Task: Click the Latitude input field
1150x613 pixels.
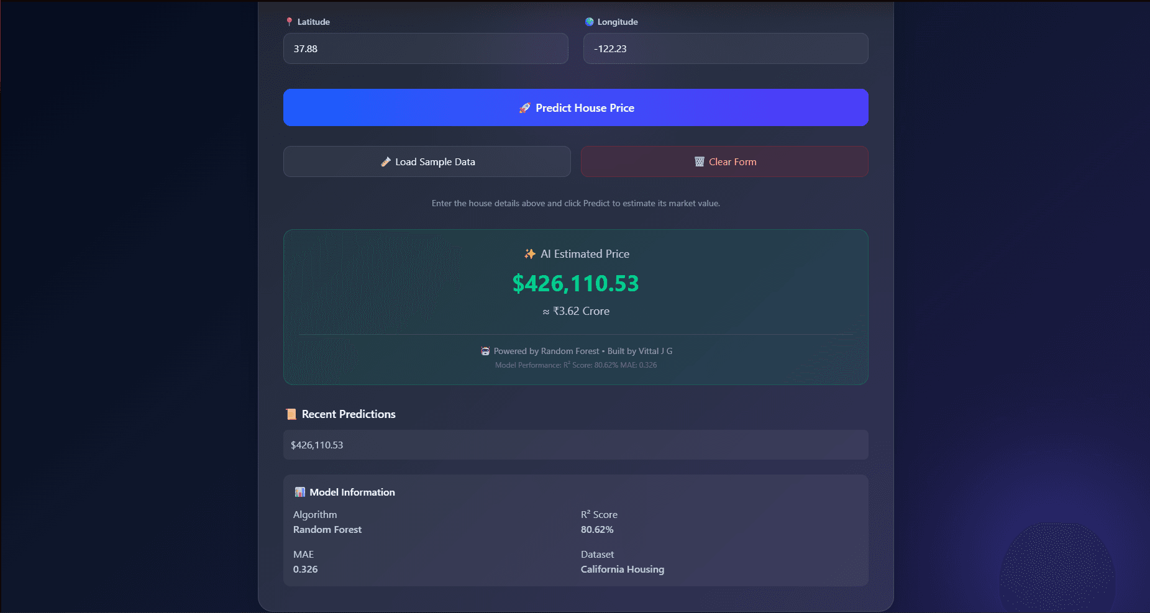Action: click(426, 48)
